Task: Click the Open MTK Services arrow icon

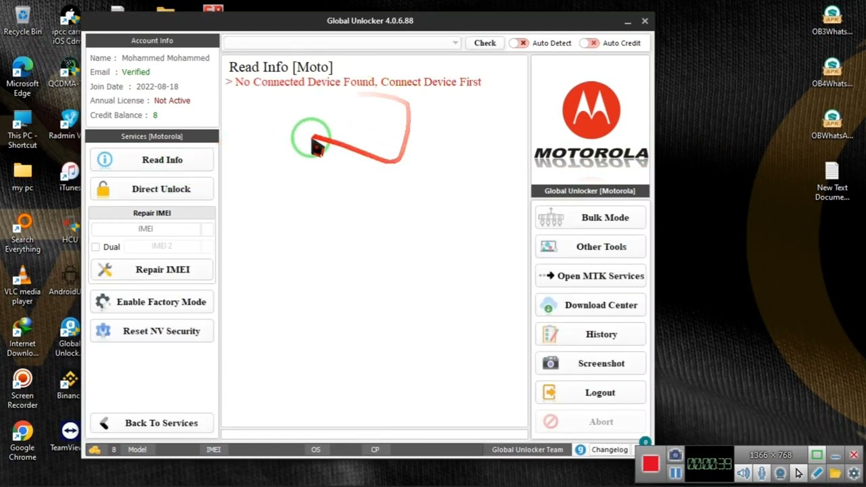Action: [547, 276]
